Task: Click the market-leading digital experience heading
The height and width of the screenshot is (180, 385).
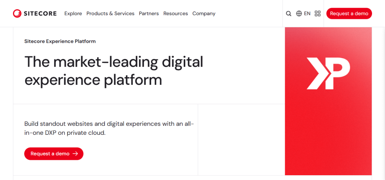Action: click(x=114, y=71)
